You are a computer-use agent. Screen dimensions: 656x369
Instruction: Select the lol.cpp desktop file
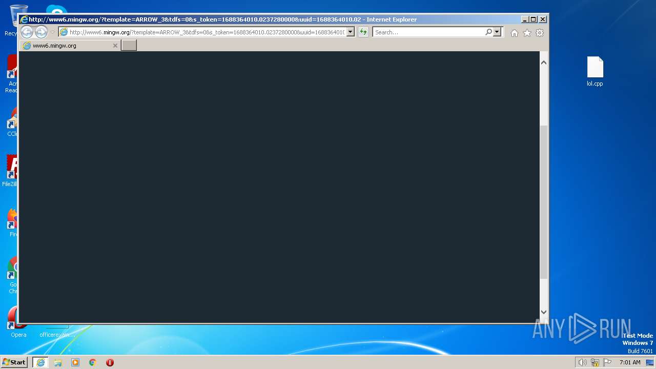tap(595, 71)
